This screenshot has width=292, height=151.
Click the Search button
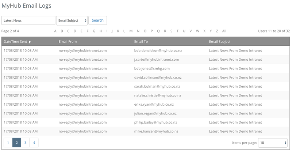click(x=97, y=20)
